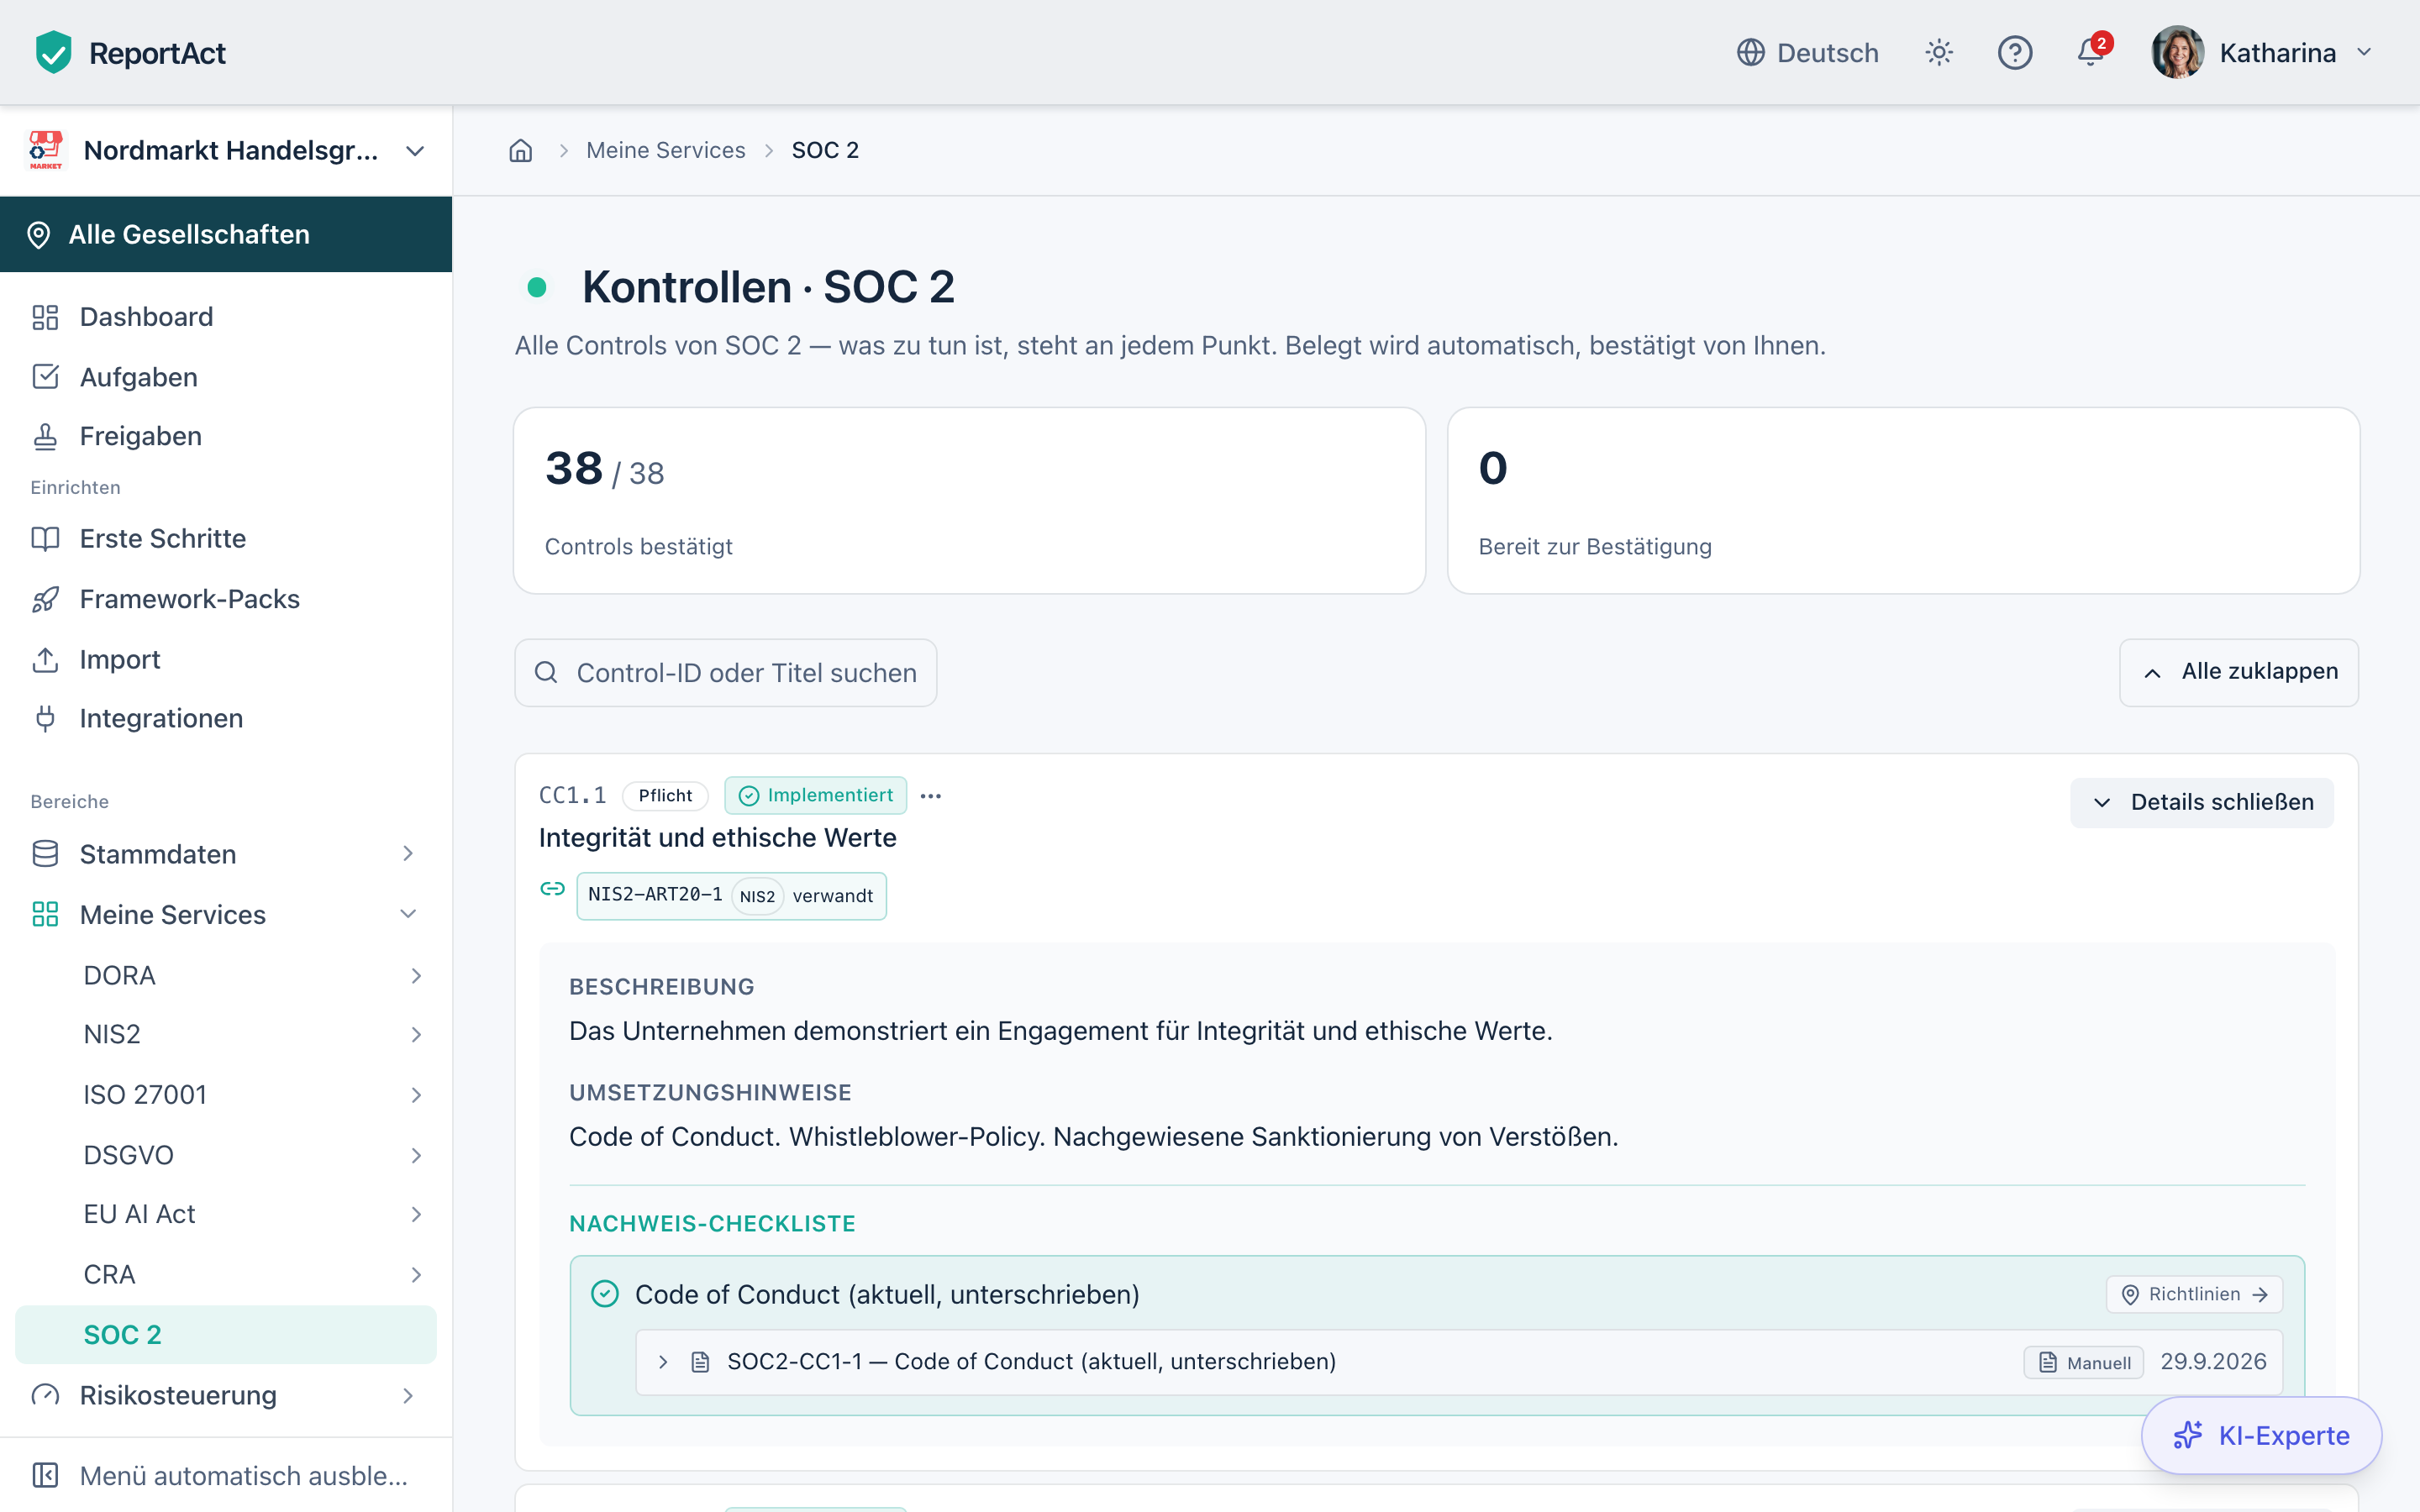Select Alle Gesellschaften location entry
This screenshot has width=2420, height=1512.
pos(226,234)
